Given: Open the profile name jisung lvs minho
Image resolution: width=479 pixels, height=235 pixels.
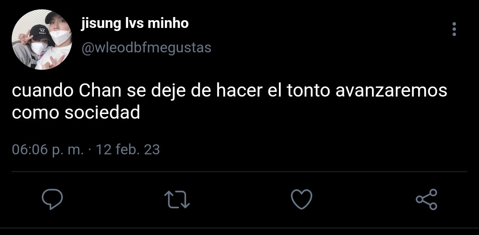Looking at the screenshot, I should click(x=135, y=24).
